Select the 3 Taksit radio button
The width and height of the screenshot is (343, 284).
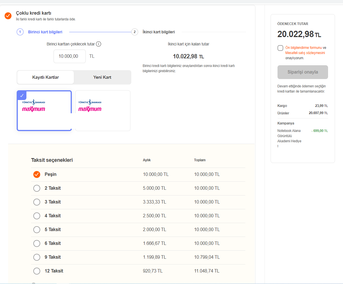coord(37,202)
